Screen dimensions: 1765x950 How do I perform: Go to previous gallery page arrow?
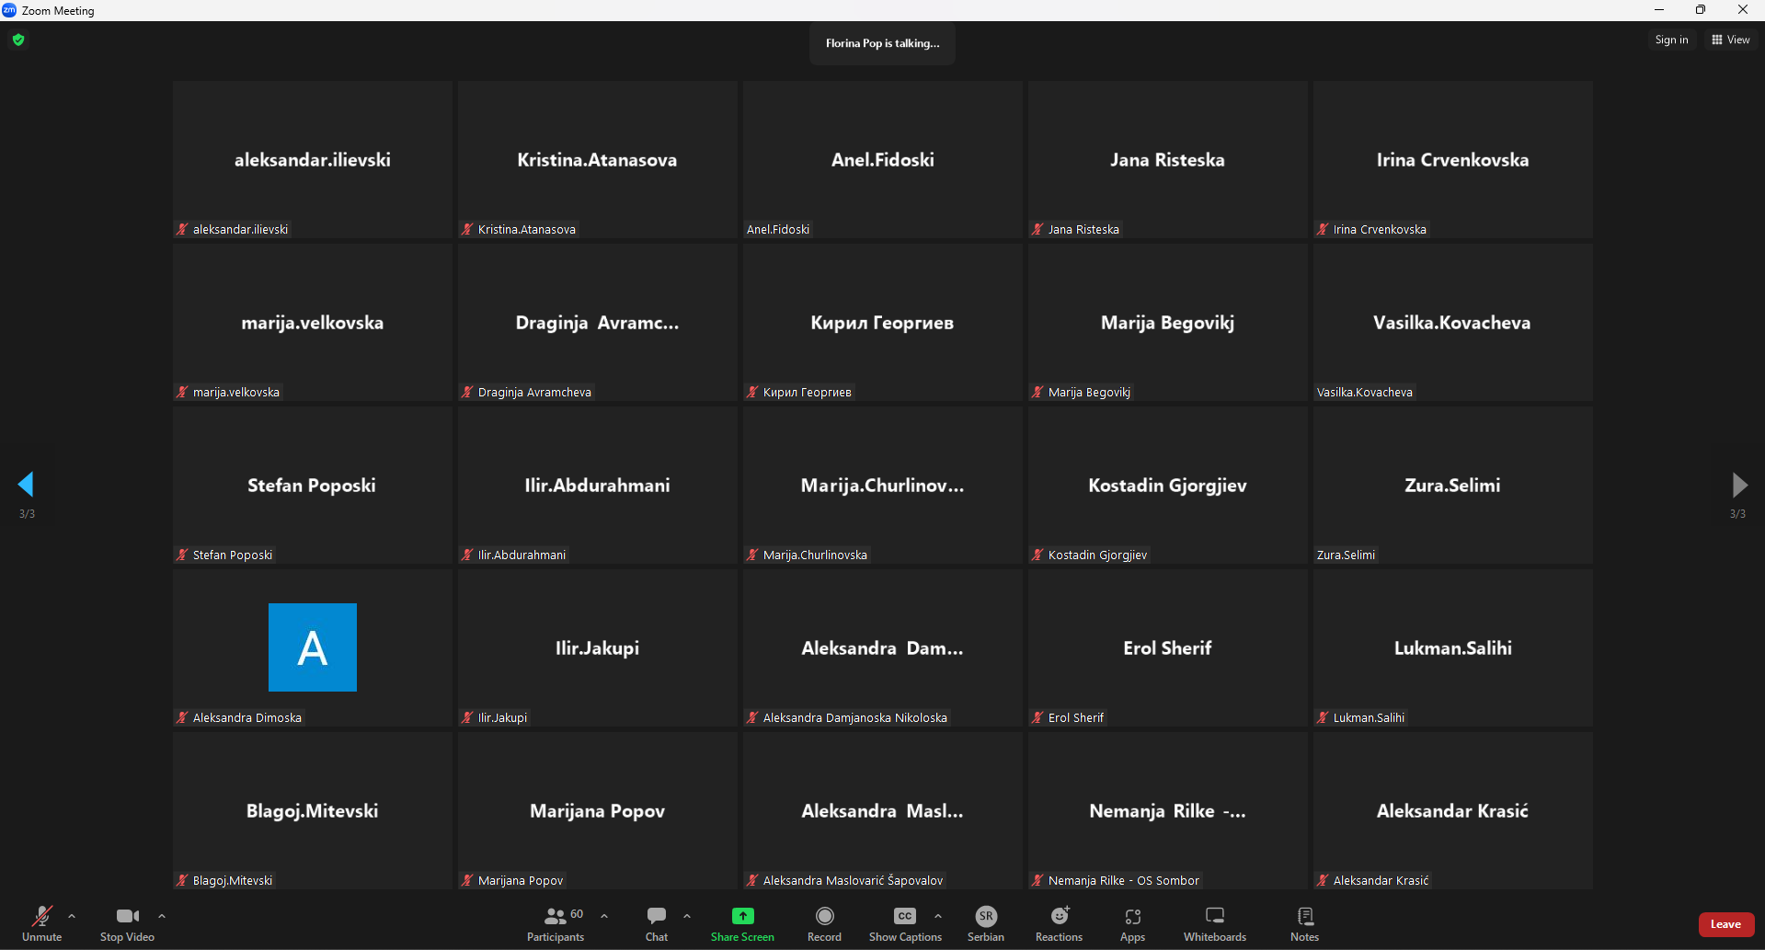(x=26, y=485)
